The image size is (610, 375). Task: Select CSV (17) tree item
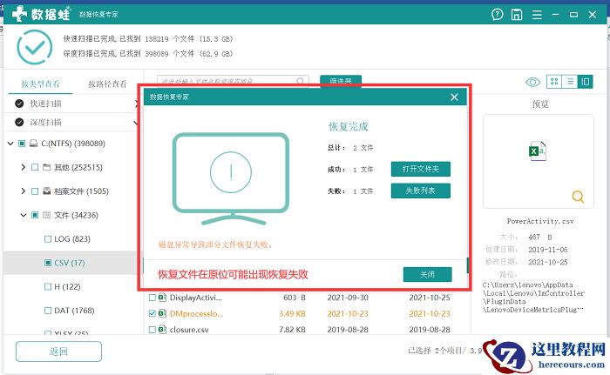pyautogui.click(x=70, y=263)
